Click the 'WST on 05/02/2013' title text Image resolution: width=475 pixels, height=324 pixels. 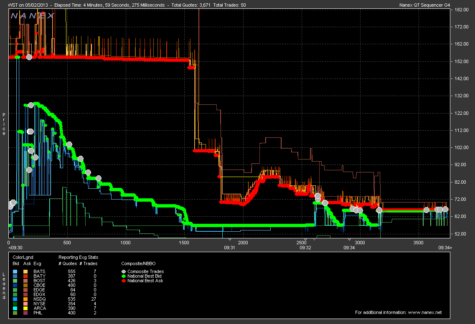(28, 5)
